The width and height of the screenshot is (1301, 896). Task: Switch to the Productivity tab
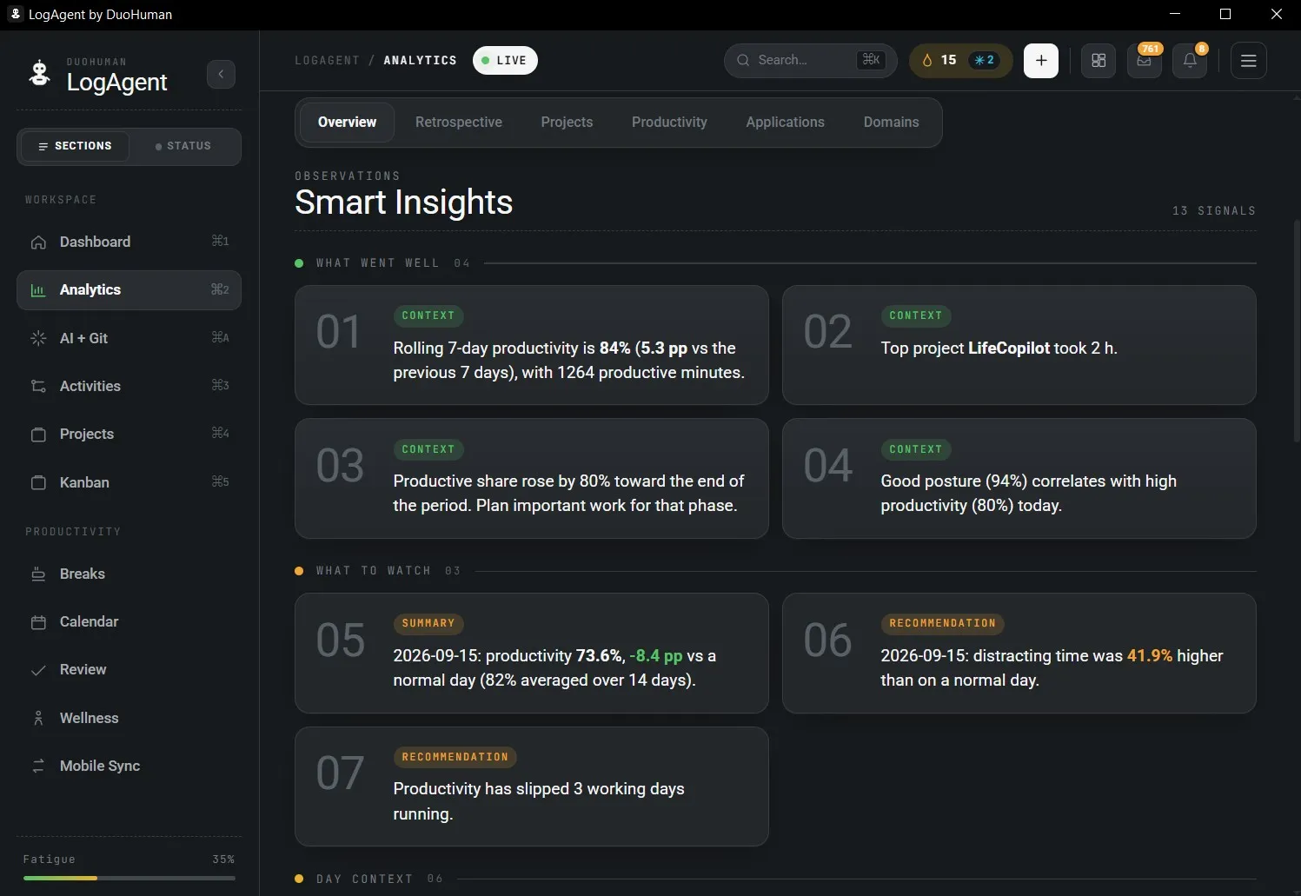[x=669, y=123]
